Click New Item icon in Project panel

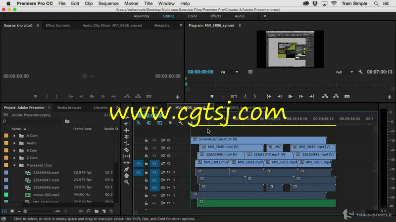104,211
